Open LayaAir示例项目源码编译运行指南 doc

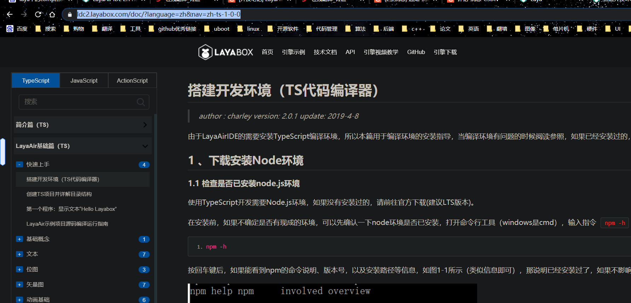[x=83, y=224]
